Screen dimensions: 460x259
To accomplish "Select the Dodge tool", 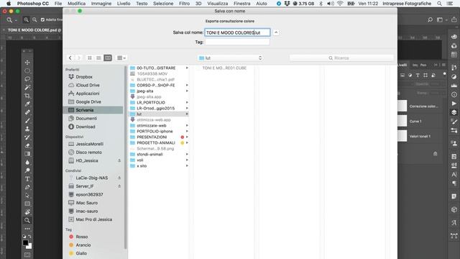I will coord(27,171).
